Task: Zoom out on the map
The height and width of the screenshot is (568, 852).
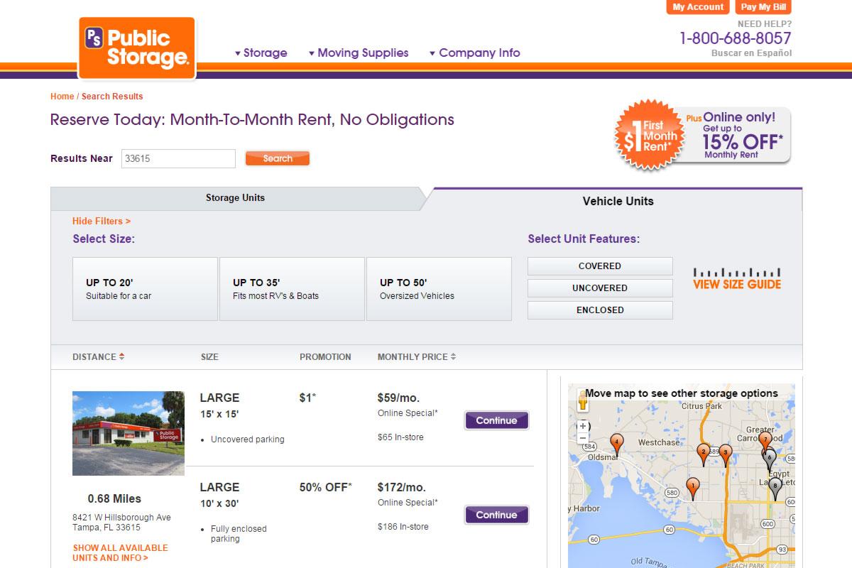Action: click(x=583, y=438)
